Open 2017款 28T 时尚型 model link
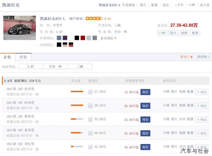Viewport: 212px width, 156px height. [20, 103]
